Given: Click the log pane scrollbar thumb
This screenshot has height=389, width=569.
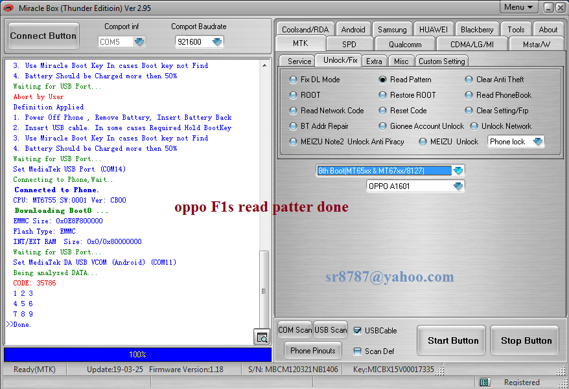Looking at the screenshot, I should pos(264,290).
